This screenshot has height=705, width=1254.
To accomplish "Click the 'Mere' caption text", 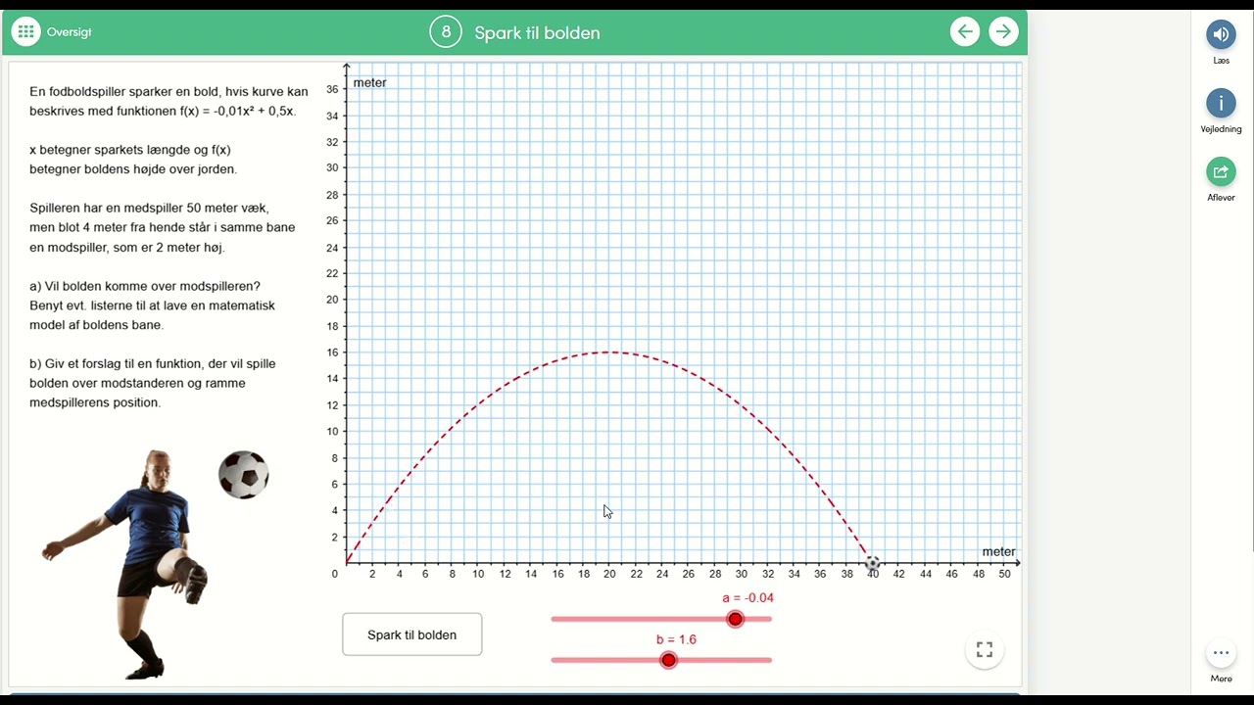I will coord(1221,679).
